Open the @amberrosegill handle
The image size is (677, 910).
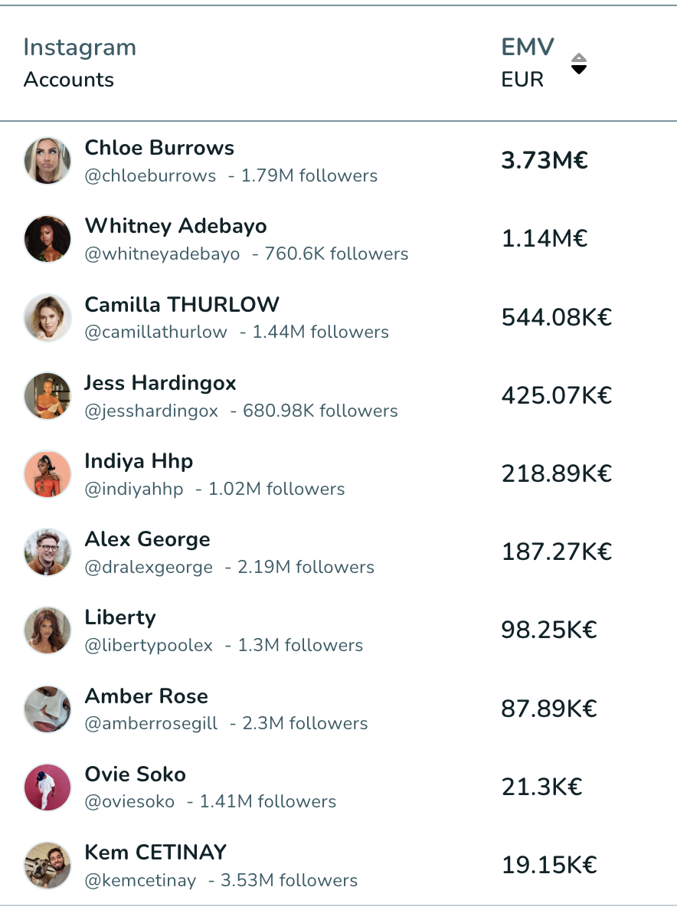point(152,723)
